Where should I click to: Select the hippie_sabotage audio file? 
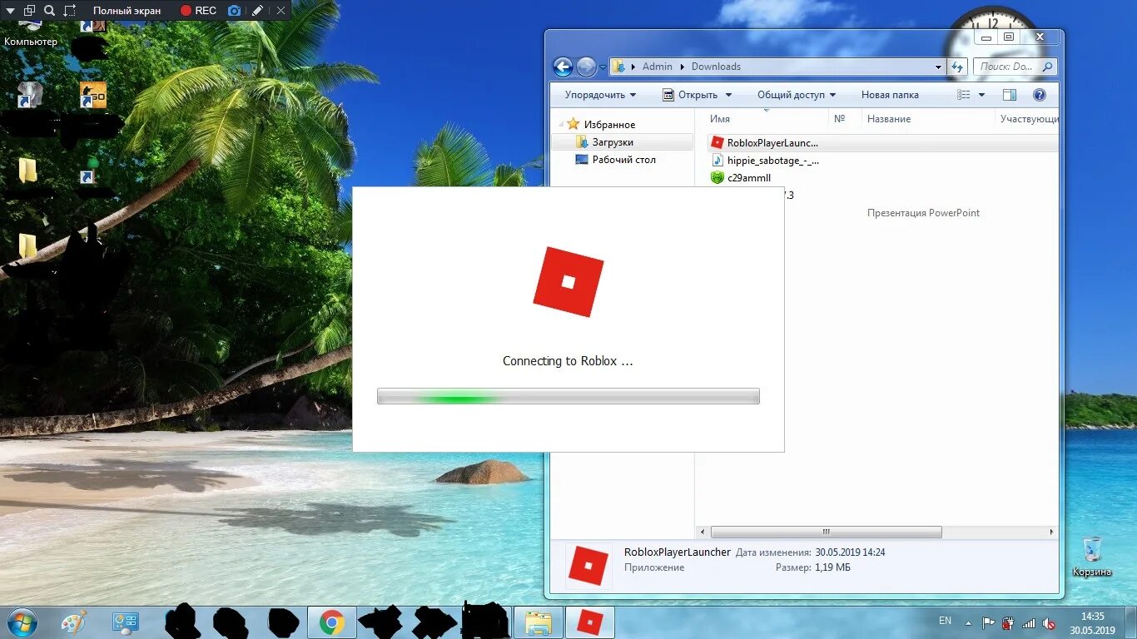766,161
